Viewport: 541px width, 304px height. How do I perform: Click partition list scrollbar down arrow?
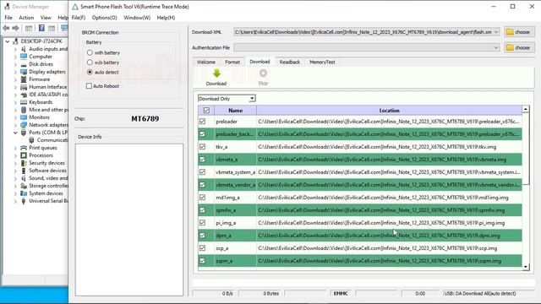click(526, 267)
